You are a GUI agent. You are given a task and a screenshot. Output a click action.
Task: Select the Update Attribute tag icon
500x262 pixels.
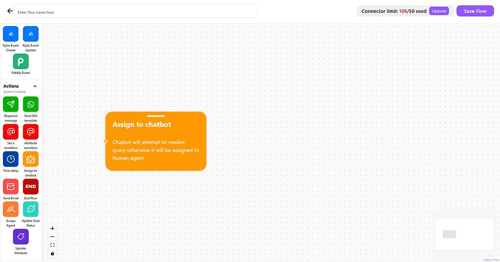click(21, 237)
